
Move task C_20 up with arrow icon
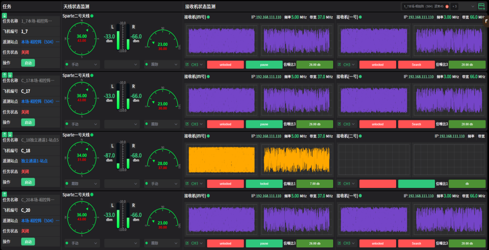[5, 194]
